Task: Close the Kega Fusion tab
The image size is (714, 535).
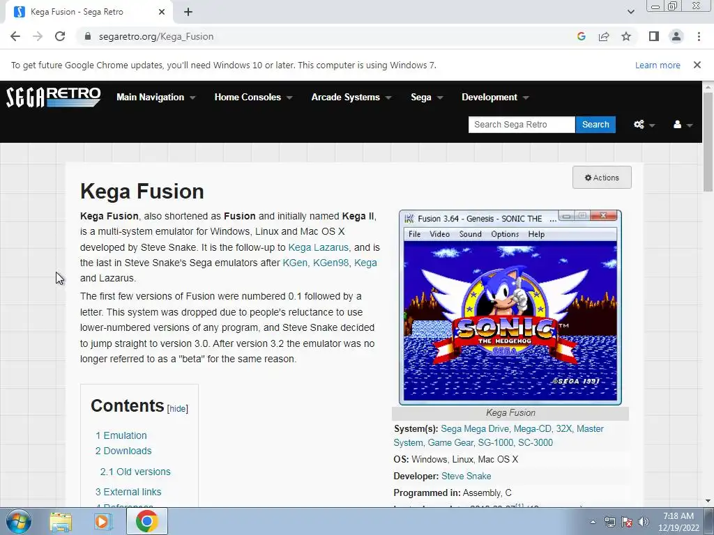Action: (162, 12)
